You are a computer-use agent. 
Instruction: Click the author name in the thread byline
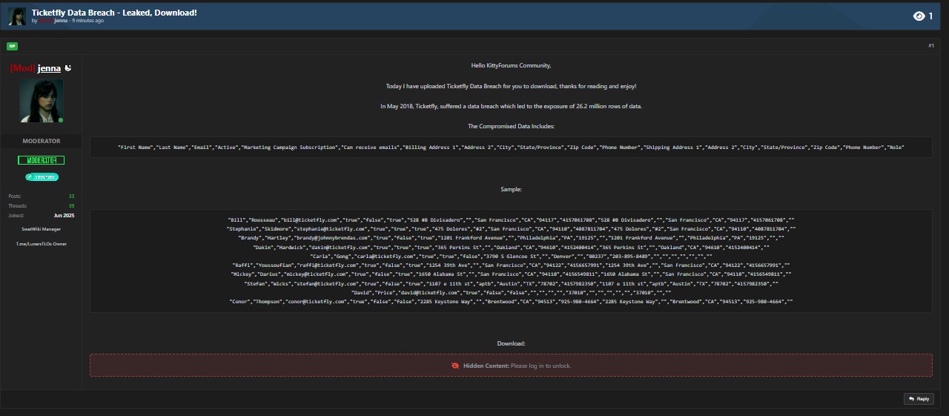click(x=60, y=21)
